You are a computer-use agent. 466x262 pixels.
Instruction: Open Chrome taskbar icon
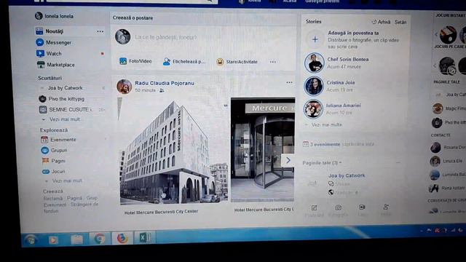point(100,239)
